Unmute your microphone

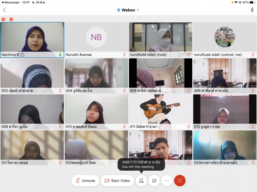pos(85,181)
